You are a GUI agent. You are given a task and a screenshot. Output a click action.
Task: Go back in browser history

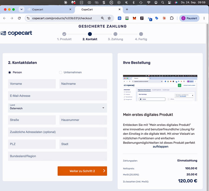point(5,18)
